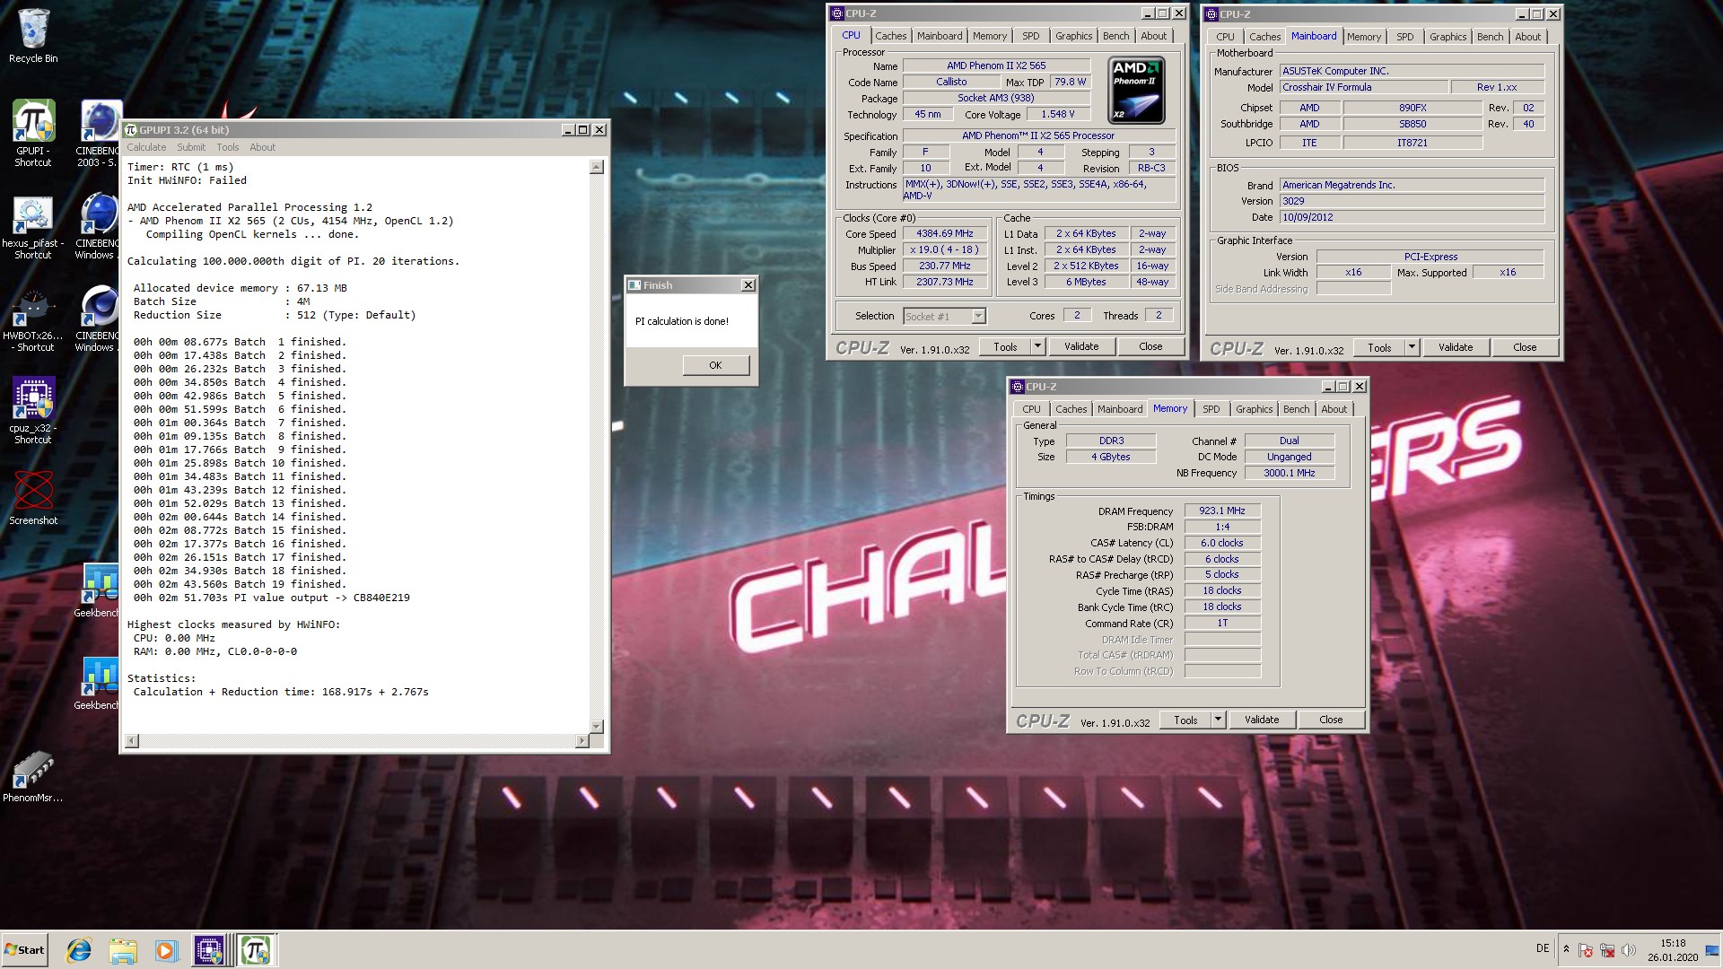Open Tools dropdown arrow in Mainboard window

[x=1412, y=347]
